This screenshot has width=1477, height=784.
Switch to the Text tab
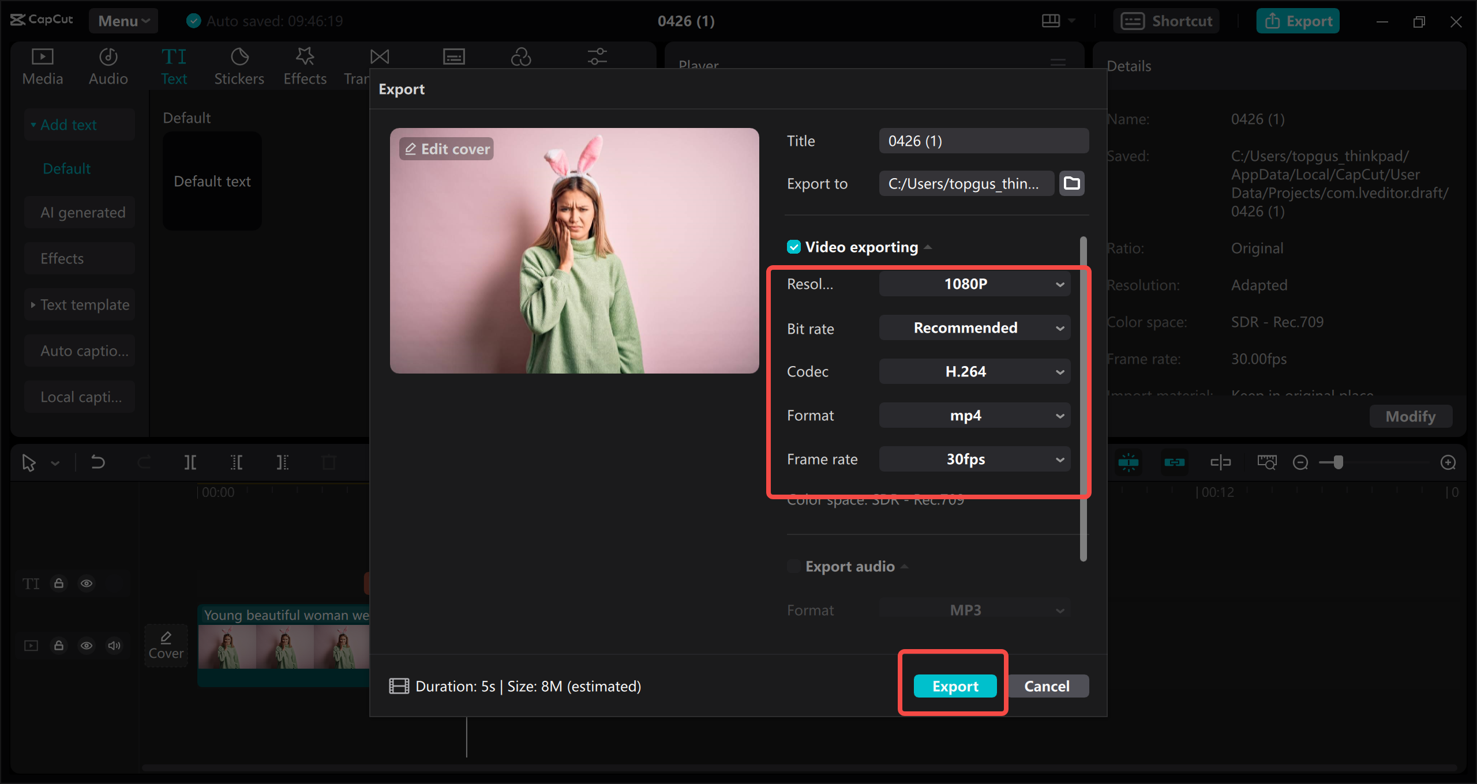click(174, 67)
